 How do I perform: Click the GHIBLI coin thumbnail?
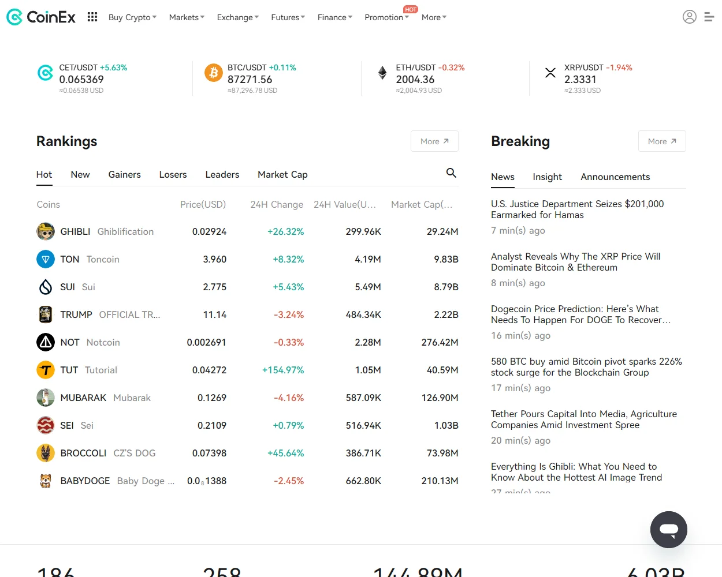46,231
